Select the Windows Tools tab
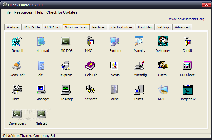Screen dimensions: 212x140 click(76, 27)
